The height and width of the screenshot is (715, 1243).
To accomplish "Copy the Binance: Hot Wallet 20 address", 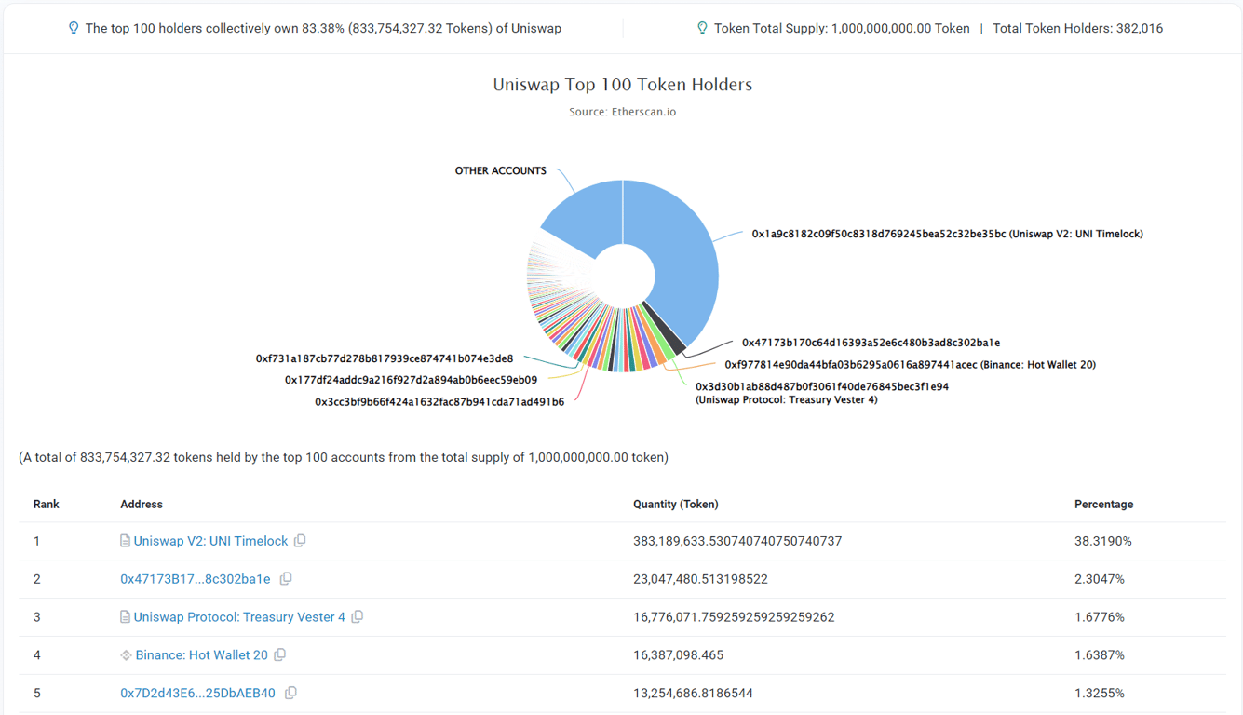I will coord(279,654).
